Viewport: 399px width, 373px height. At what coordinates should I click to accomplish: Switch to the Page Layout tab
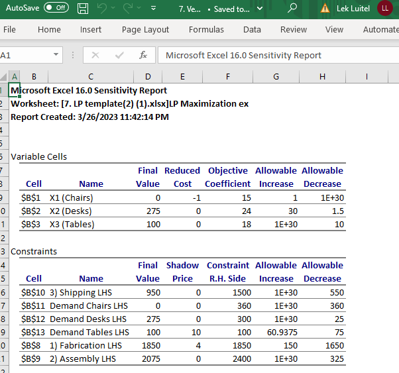tap(145, 30)
